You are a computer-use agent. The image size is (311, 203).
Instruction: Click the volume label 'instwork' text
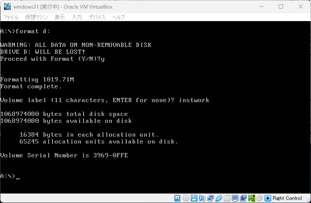pyautogui.click(x=194, y=100)
